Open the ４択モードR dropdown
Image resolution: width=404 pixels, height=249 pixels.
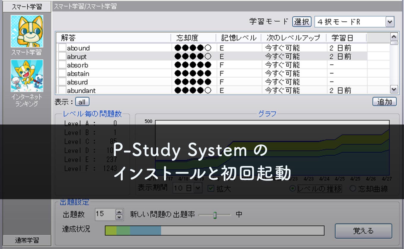point(390,22)
